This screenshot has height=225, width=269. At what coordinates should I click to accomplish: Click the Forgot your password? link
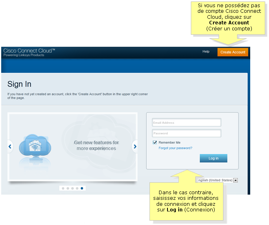pos(175,148)
